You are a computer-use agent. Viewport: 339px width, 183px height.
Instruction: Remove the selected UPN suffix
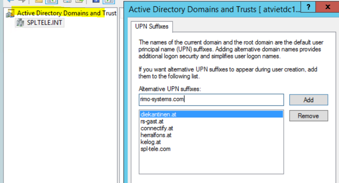click(308, 116)
